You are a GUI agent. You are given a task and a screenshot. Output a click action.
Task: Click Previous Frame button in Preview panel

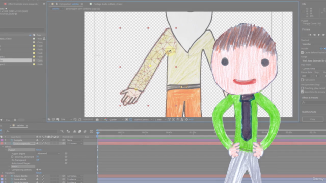click(314, 35)
